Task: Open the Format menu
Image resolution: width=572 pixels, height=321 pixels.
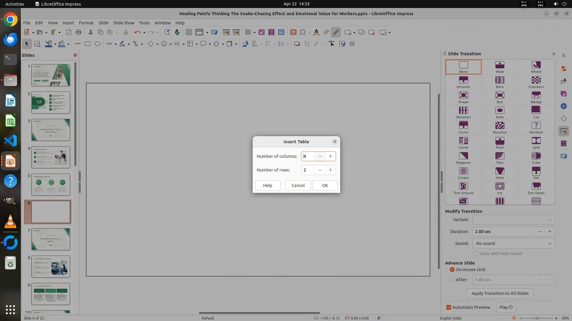Action: pyautogui.click(x=86, y=23)
